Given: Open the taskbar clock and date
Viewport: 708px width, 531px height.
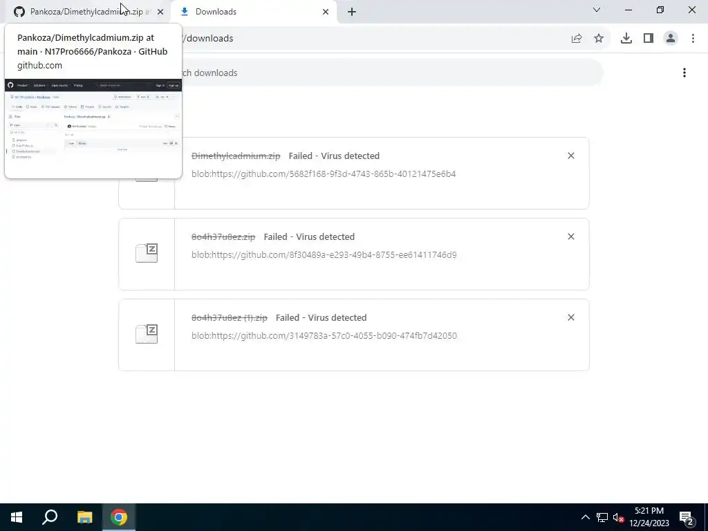Looking at the screenshot, I should [649, 517].
